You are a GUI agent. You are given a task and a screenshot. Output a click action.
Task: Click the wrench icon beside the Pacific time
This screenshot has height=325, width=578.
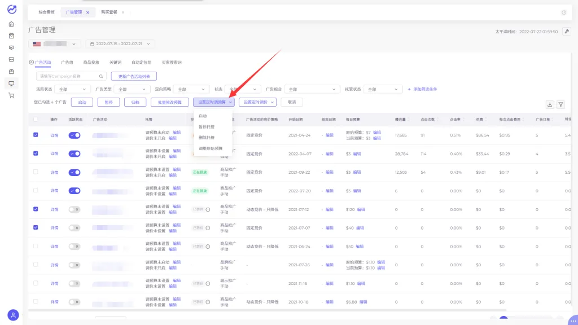(x=567, y=32)
